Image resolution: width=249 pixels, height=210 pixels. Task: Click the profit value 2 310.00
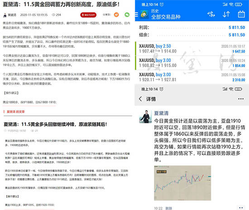239,80
